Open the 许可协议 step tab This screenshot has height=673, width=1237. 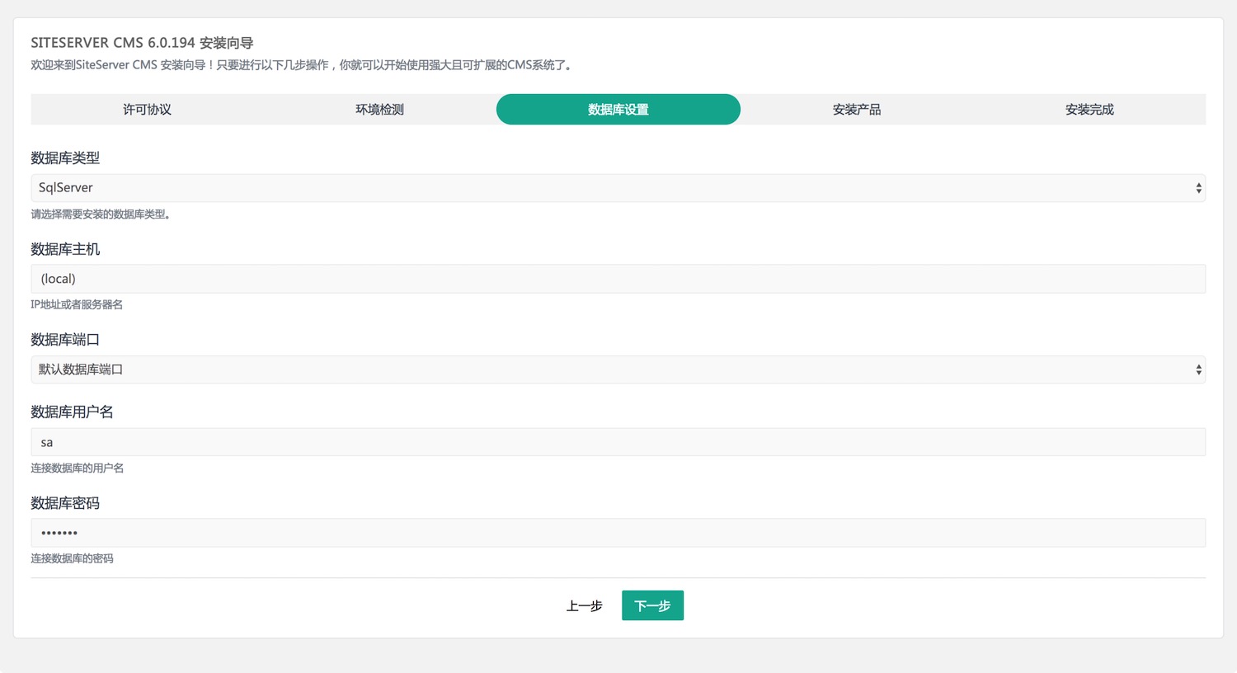[x=147, y=110]
